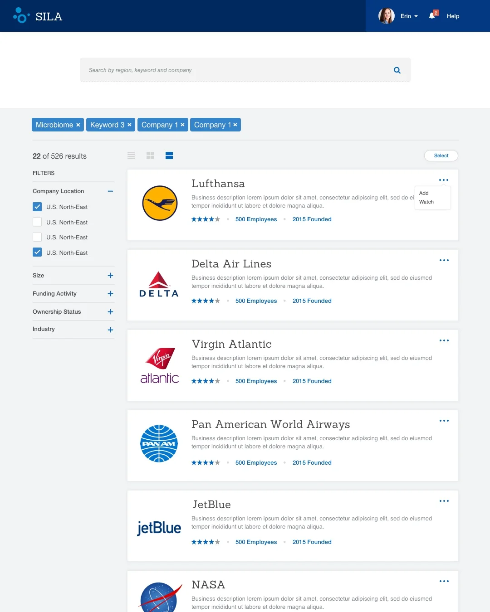
Task: Expand the Ownership Status filter
Action: click(x=110, y=312)
